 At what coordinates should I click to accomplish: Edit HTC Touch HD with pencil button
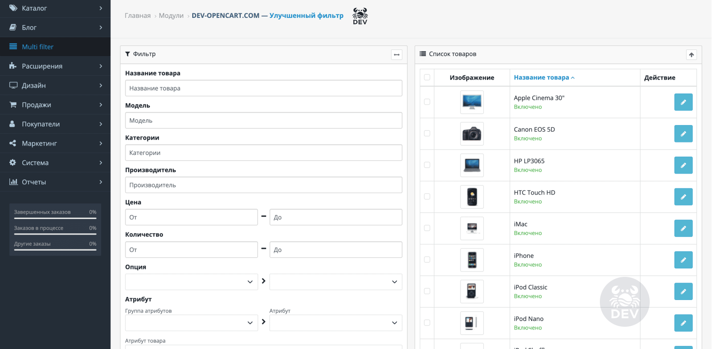point(684,197)
